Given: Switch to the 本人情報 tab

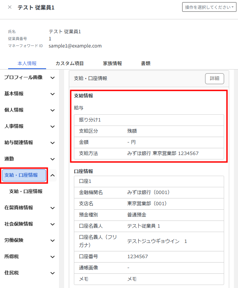Looking at the screenshot, I should 27,63.
